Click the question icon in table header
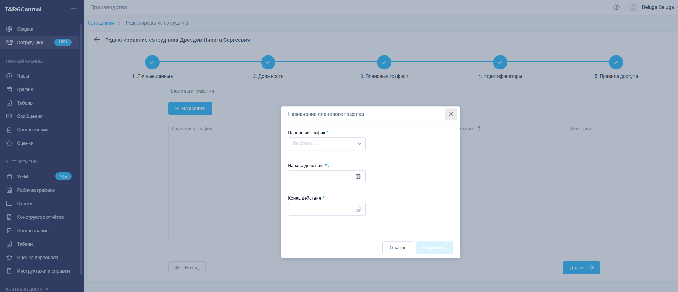The image size is (678, 292). click(x=479, y=129)
